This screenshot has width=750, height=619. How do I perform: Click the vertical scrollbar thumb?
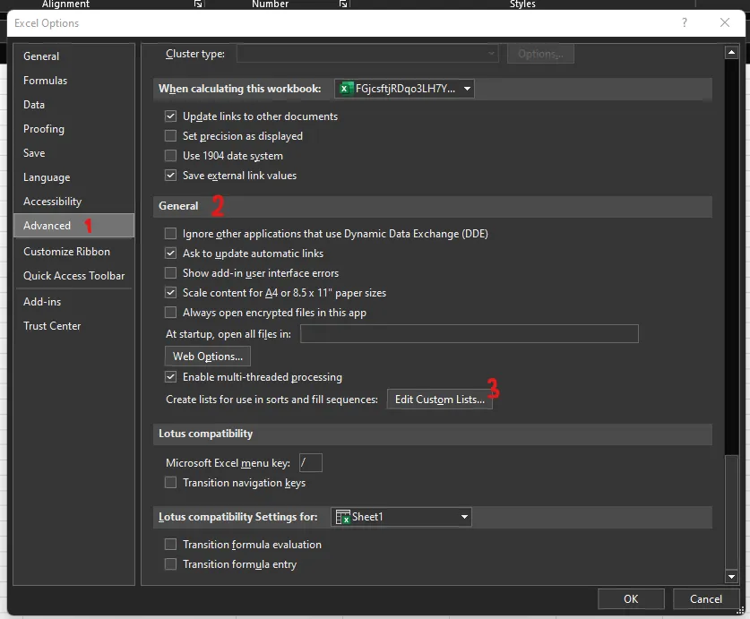[x=731, y=511]
